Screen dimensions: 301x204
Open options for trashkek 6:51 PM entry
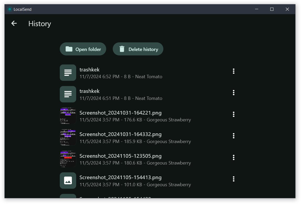[x=234, y=93]
